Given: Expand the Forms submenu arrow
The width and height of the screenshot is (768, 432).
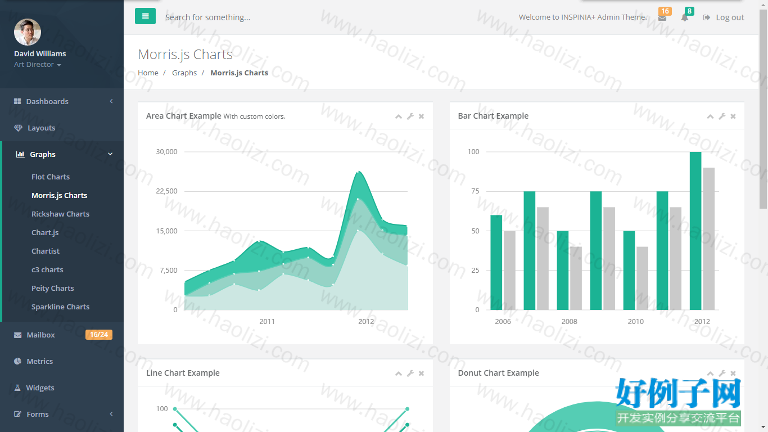Looking at the screenshot, I should pos(111,414).
